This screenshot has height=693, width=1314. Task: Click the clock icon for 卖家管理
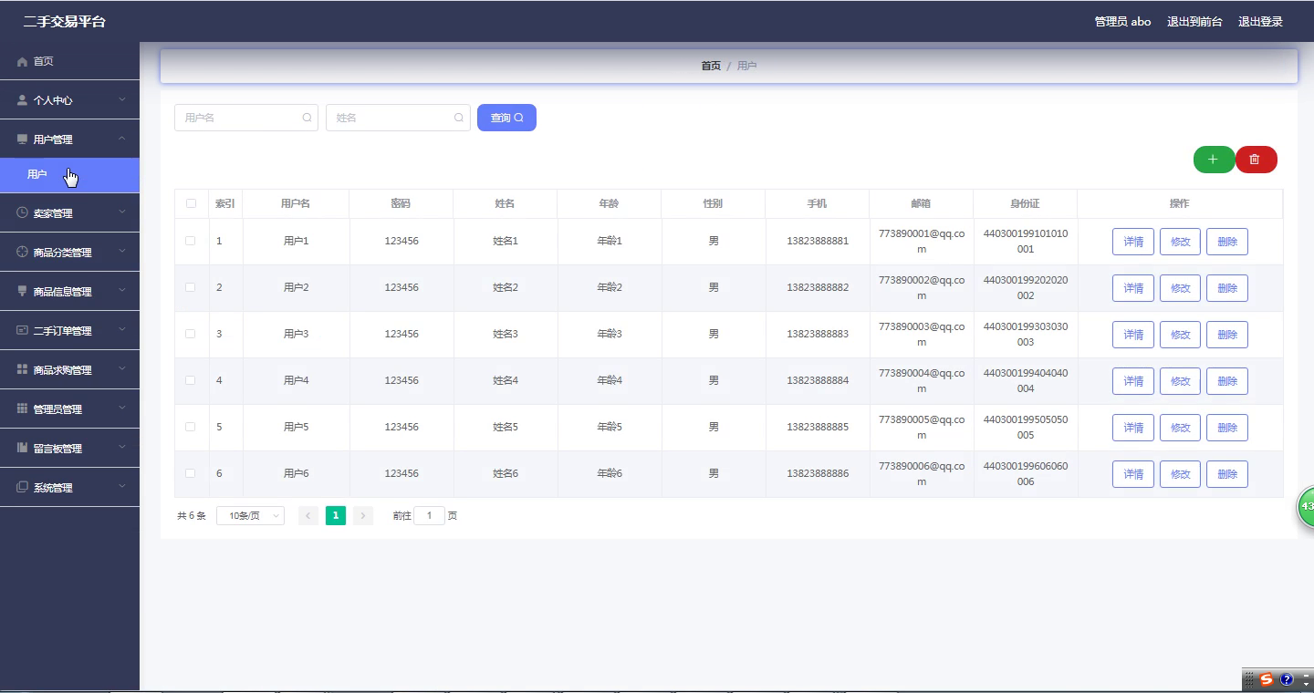click(23, 212)
